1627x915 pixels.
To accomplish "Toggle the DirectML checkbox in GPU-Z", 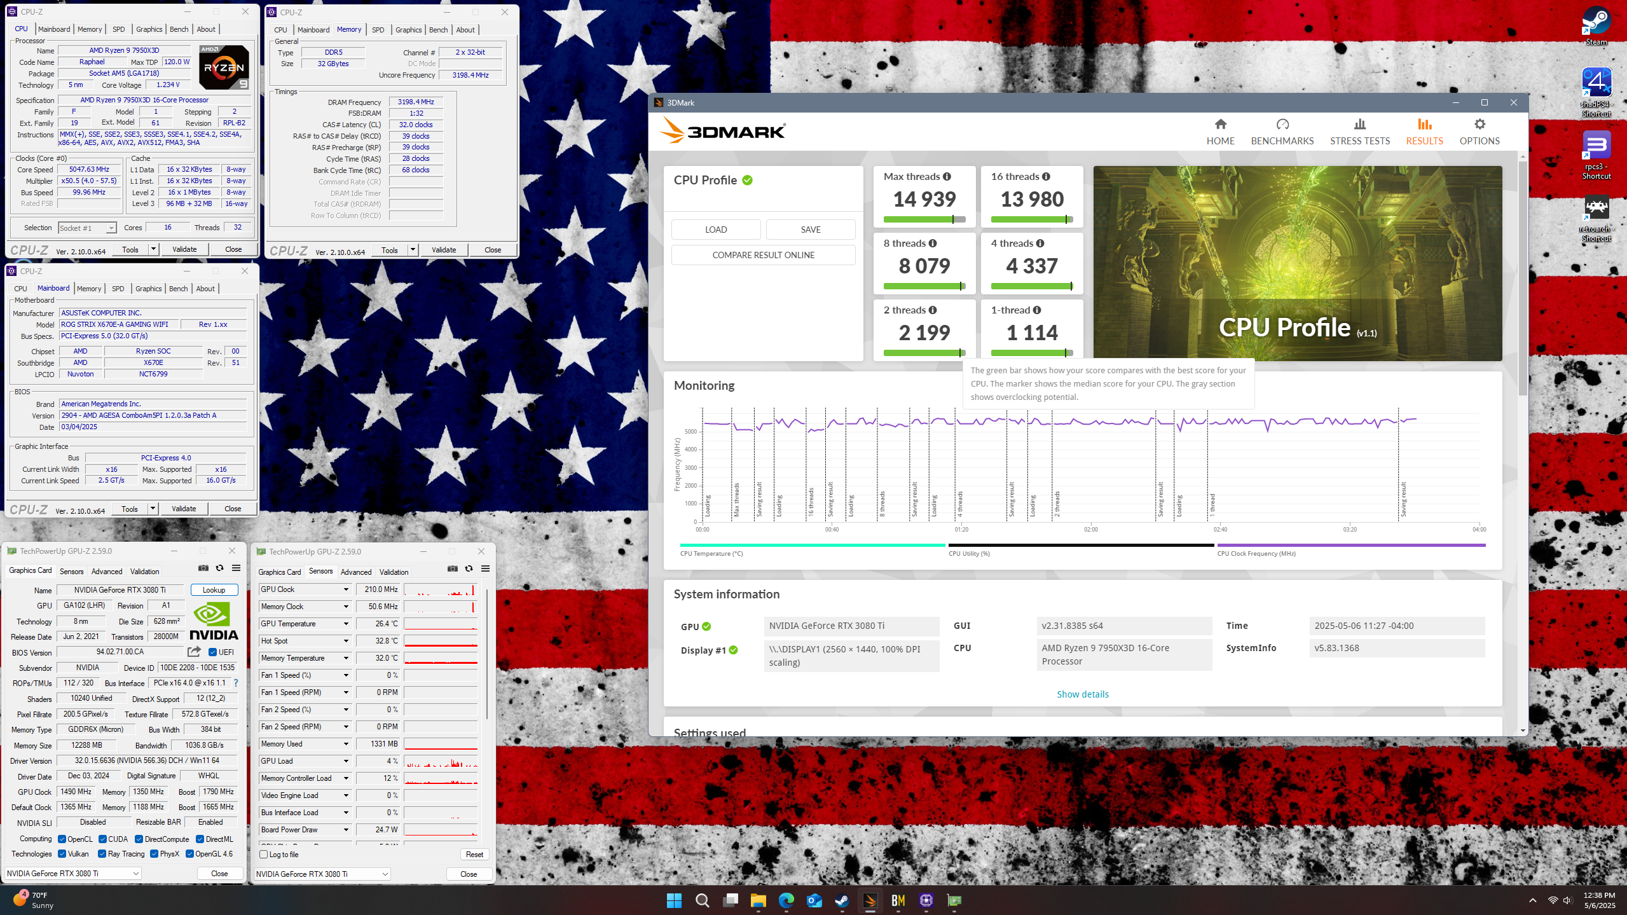I will pos(200,839).
